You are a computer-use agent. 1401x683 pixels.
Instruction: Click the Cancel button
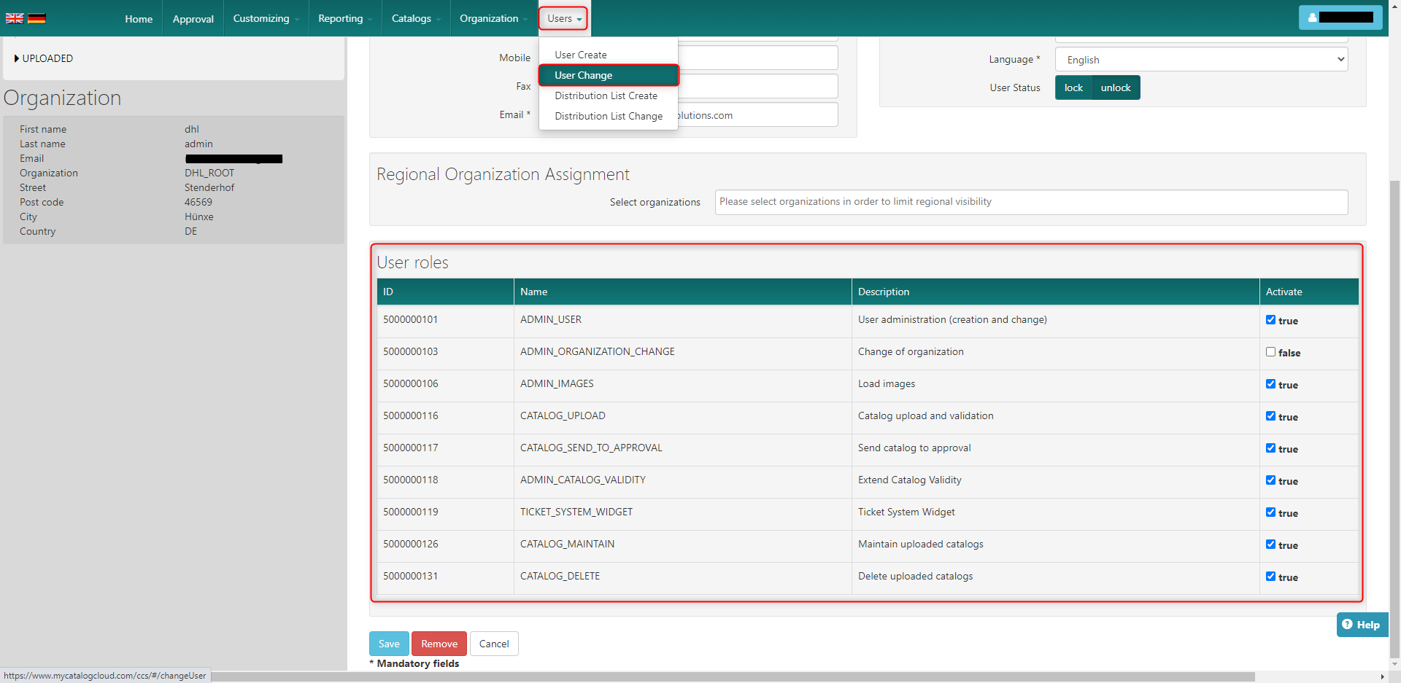494,644
